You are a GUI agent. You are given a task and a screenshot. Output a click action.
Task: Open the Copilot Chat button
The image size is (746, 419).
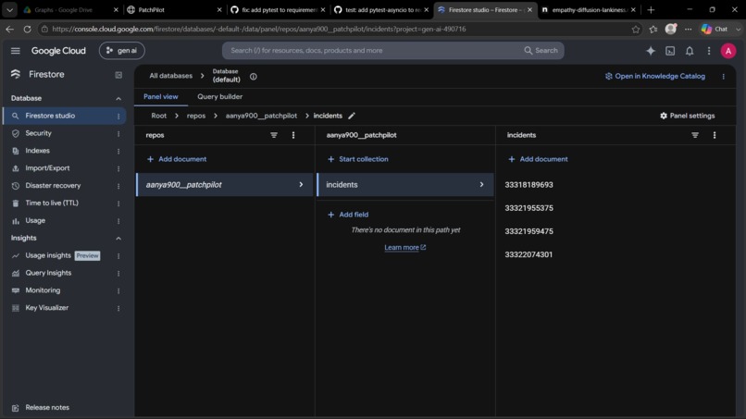(715, 29)
